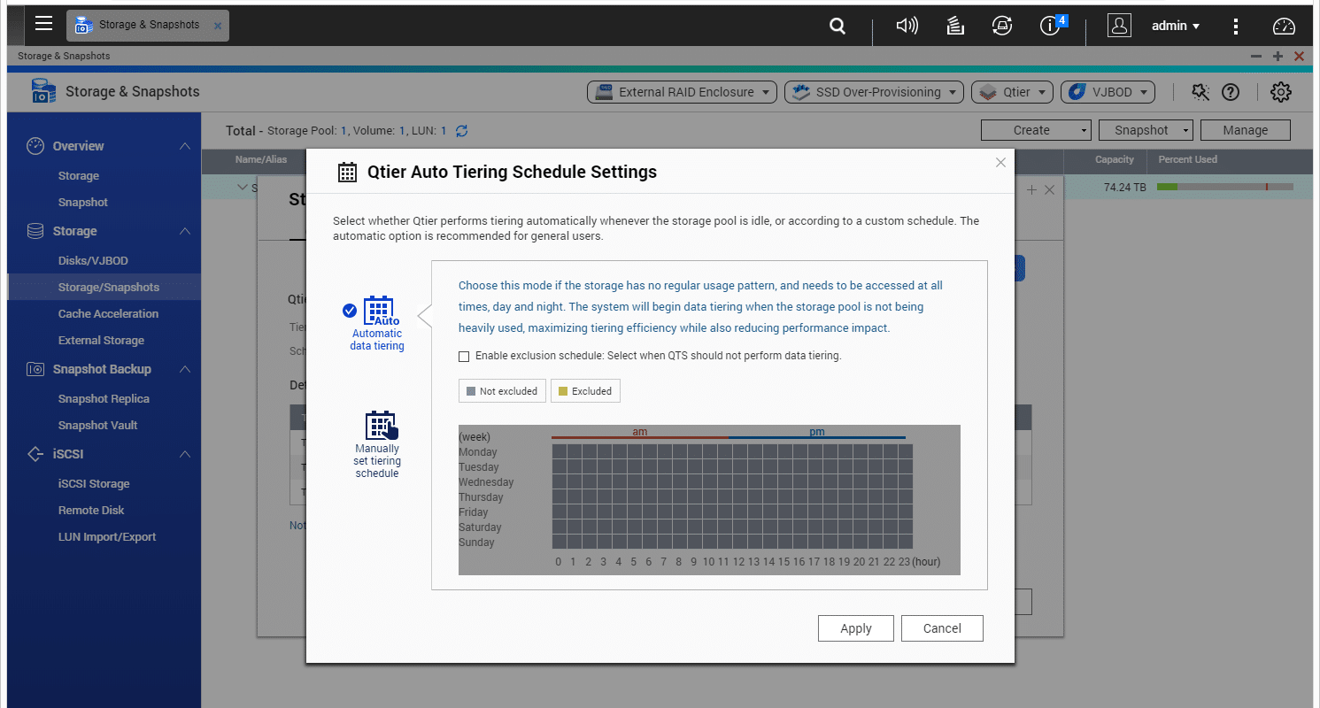
Task: Close the Qtier Auto Tiering dialog
Action: (1000, 163)
